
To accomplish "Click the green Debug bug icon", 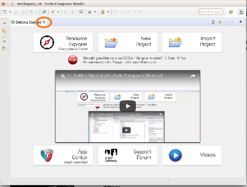I will (x=90, y=12).
